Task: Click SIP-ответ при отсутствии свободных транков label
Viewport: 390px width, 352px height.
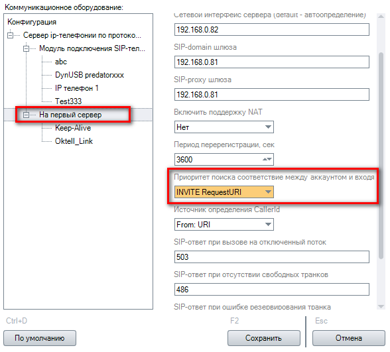Action: click(251, 274)
